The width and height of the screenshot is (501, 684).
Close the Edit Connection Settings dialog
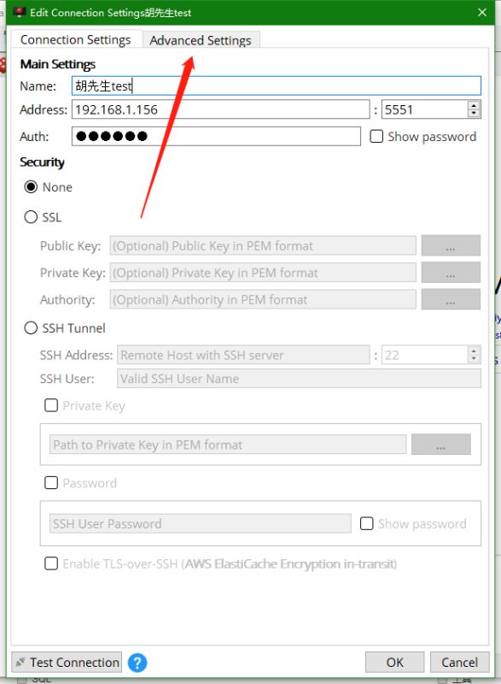pyautogui.click(x=482, y=12)
